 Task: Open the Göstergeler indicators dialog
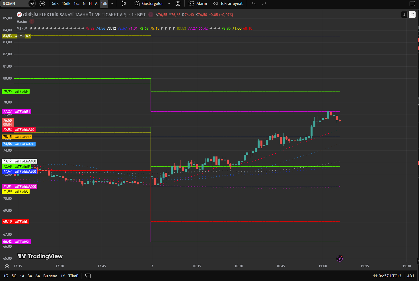coord(149,4)
